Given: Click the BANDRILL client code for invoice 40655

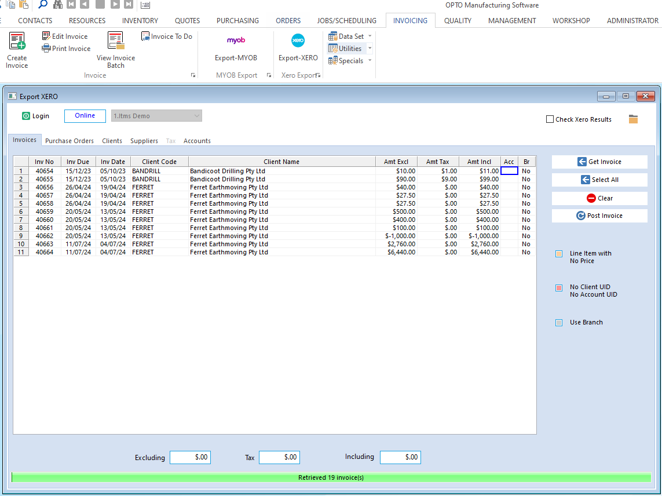Looking at the screenshot, I should pyautogui.click(x=159, y=179).
